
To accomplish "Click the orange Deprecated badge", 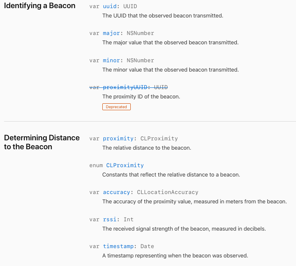I will pos(117,107).
